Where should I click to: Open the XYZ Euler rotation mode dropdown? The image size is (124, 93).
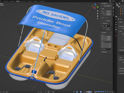click(x=106, y=49)
